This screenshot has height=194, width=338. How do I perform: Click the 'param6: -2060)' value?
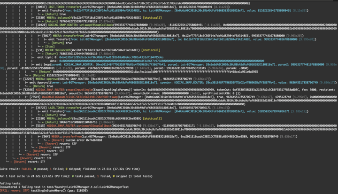click(238, 68)
